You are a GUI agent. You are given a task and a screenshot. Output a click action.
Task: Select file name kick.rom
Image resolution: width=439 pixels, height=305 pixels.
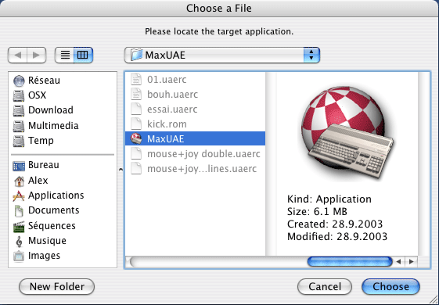point(167,124)
